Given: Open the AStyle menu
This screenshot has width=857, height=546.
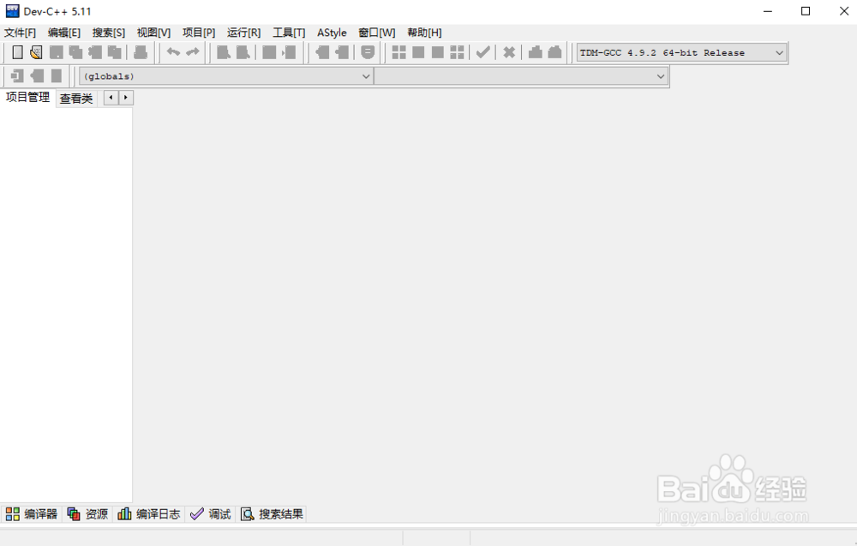Looking at the screenshot, I should tap(332, 33).
